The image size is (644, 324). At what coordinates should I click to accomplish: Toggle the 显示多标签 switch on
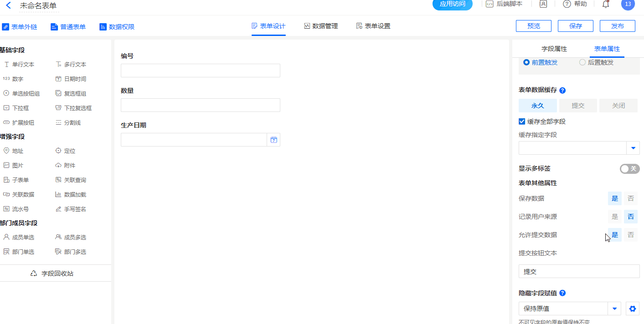tap(629, 169)
